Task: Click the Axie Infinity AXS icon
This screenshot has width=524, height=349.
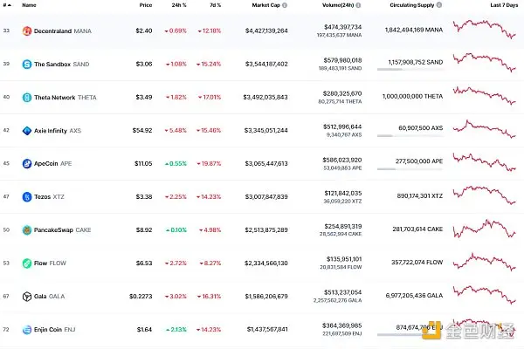Action: (27, 131)
